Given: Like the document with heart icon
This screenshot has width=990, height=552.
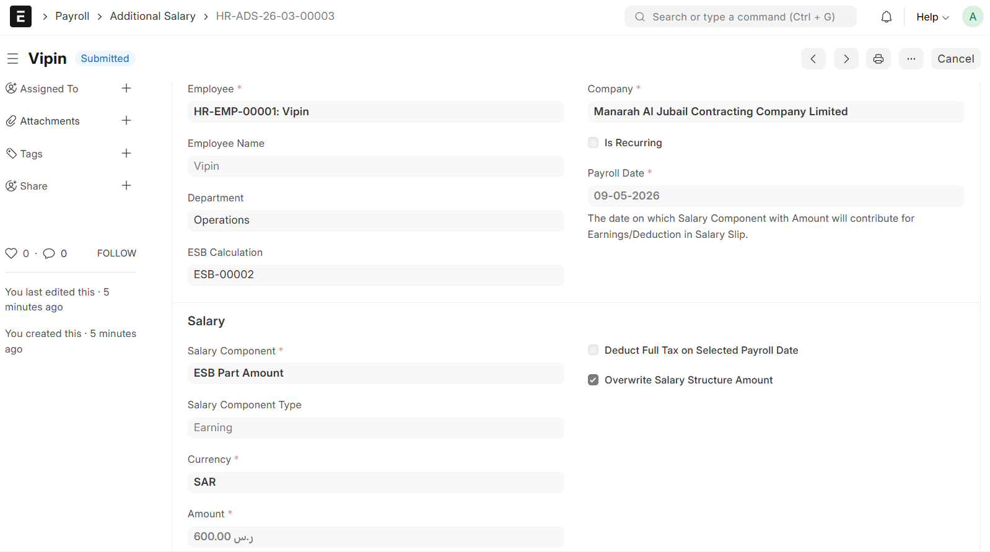Looking at the screenshot, I should (x=11, y=253).
